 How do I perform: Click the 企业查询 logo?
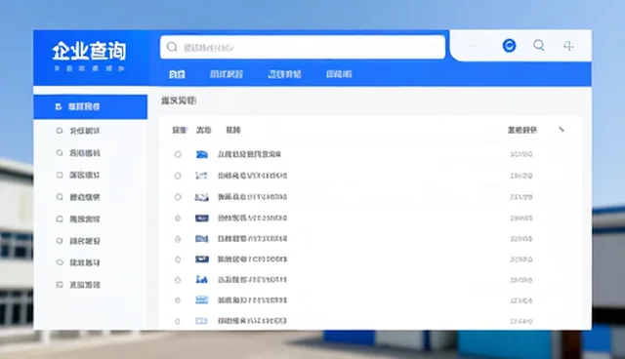[89, 52]
